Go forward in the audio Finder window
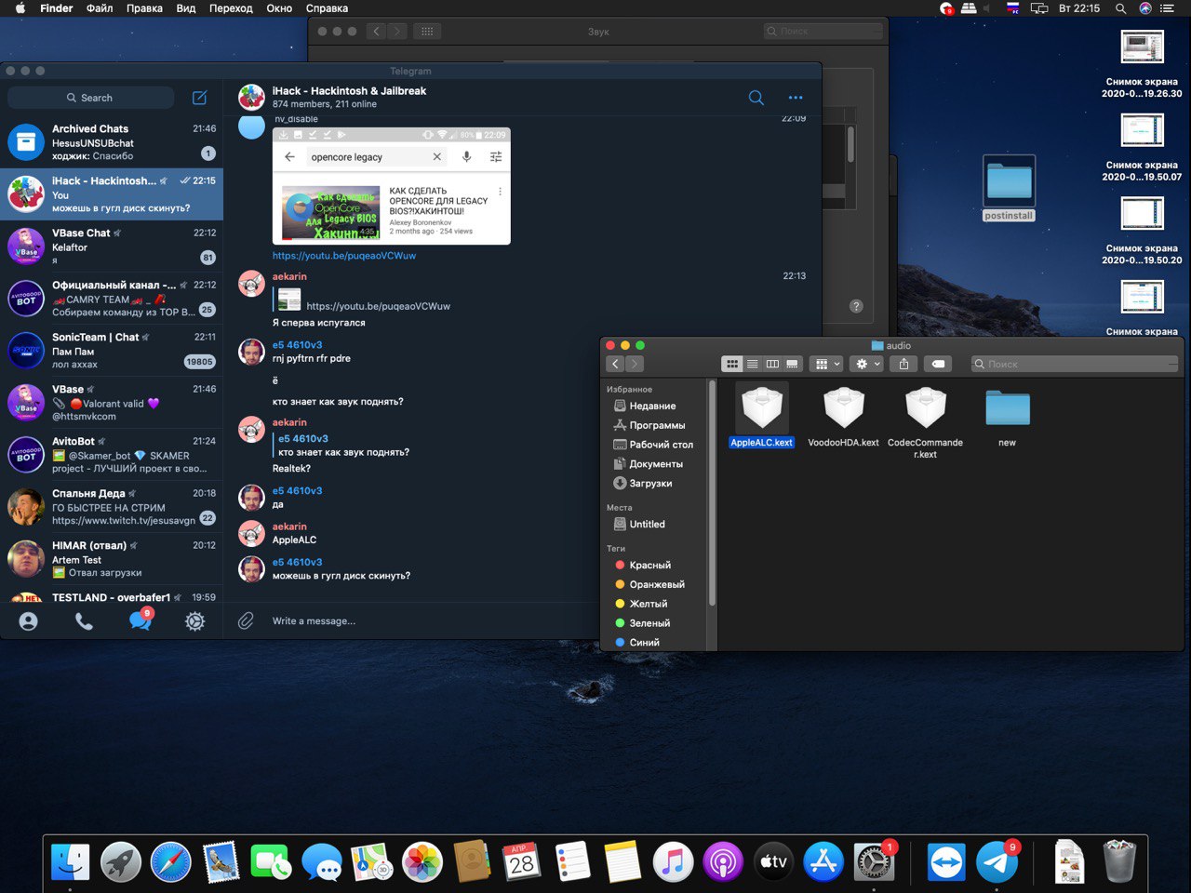The image size is (1191, 893). (635, 364)
